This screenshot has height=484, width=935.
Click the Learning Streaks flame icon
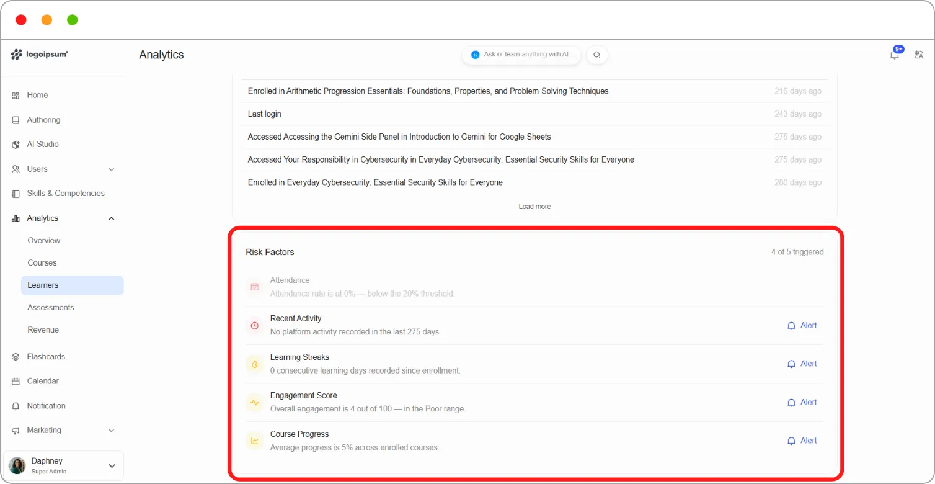(254, 364)
